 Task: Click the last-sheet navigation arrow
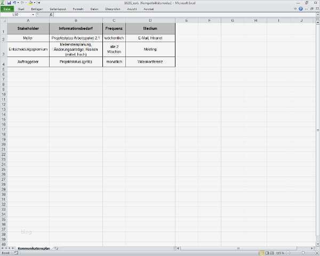pyautogui.click(x=13, y=249)
